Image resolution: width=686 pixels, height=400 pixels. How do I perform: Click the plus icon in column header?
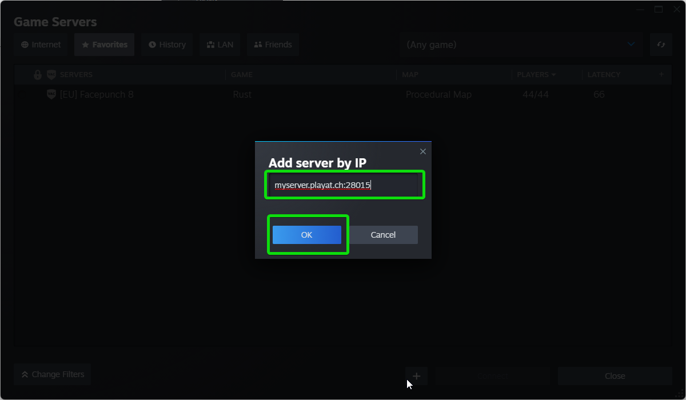pyautogui.click(x=661, y=74)
